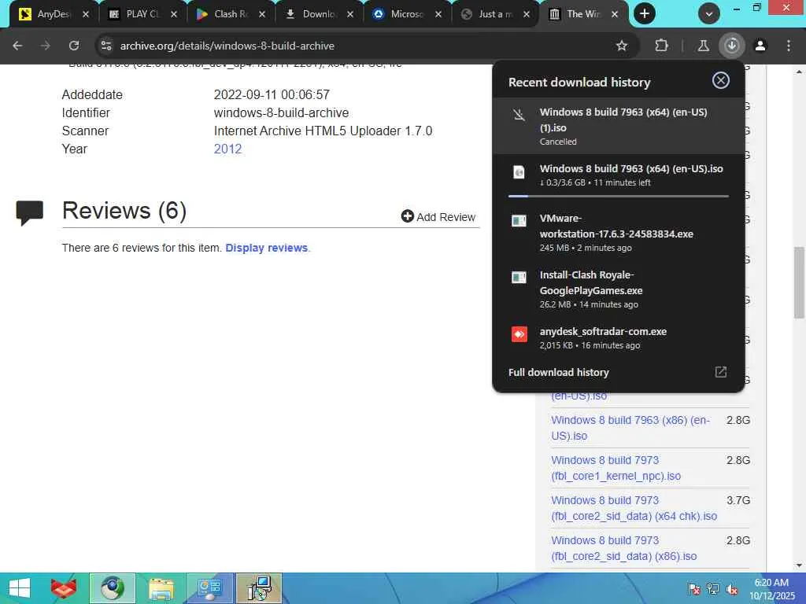
Task: Click the Action Center flag icon
Action: (x=693, y=588)
